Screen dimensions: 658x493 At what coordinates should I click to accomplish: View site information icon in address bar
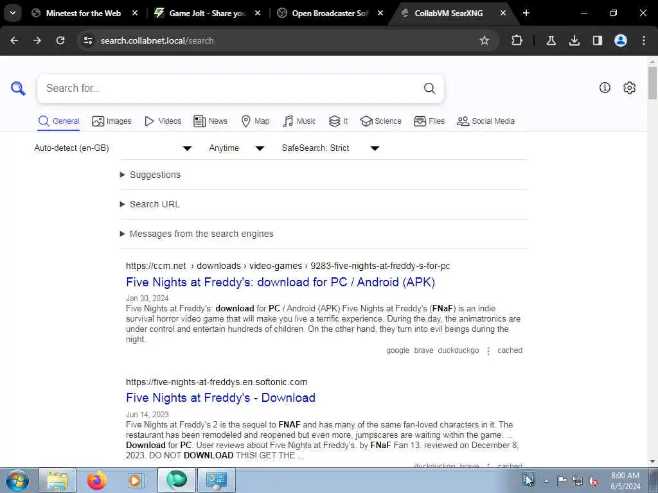pyautogui.click(x=87, y=40)
